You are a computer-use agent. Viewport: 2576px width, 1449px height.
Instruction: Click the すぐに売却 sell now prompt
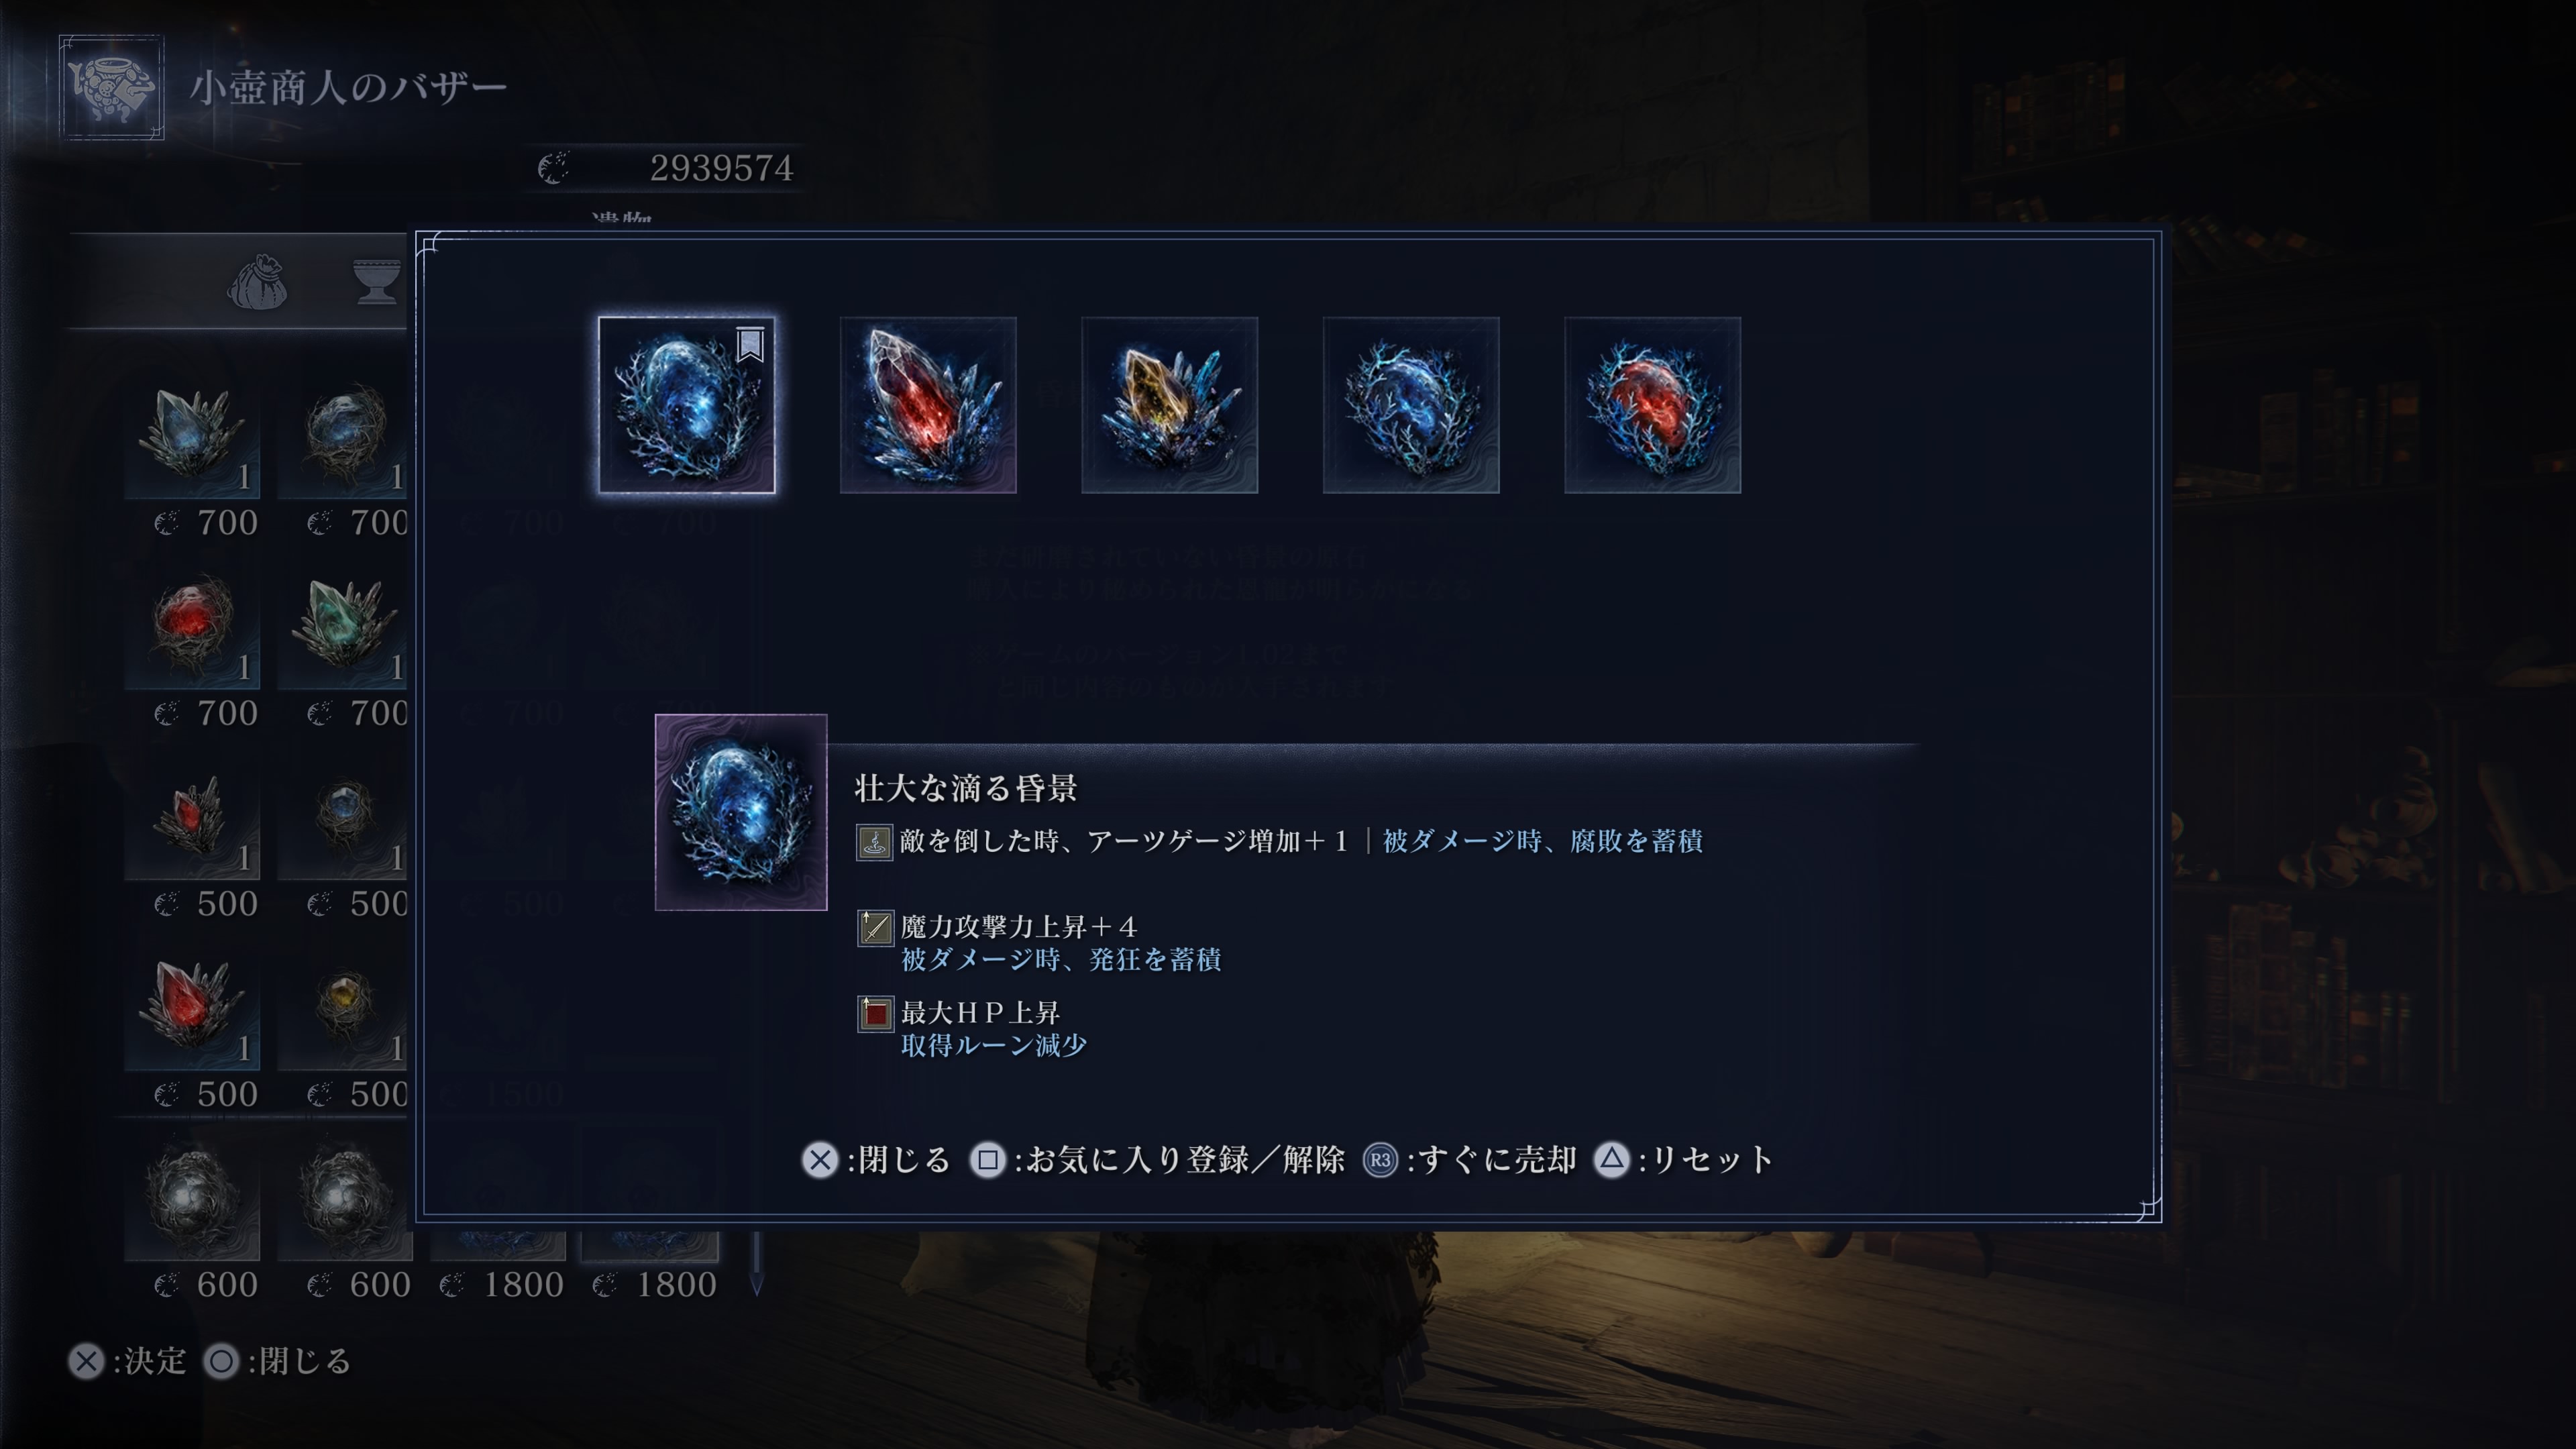[1470, 1160]
